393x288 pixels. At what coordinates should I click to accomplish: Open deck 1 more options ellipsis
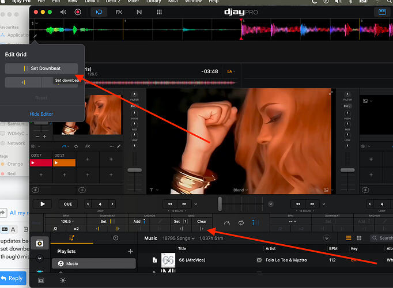tap(112, 146)
